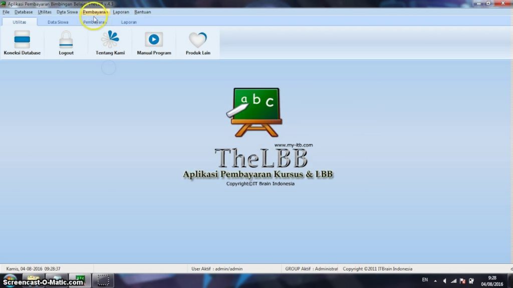View Produk Lain offerings

pos(197,42)
